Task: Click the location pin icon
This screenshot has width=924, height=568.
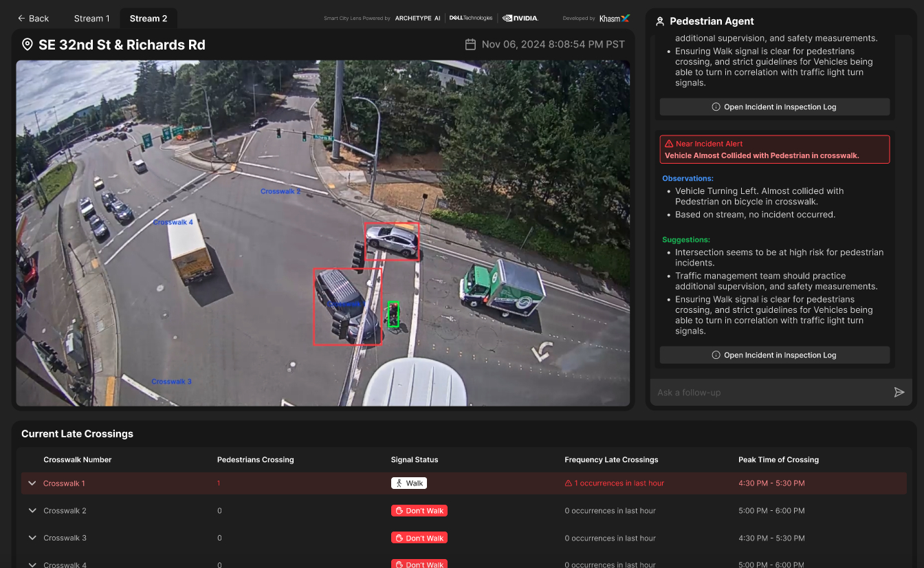Action: point(27,45)
